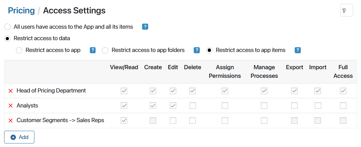Viewport: 361px width, 147px height.
Task: Go to Pricing breadcrumb link
Action: point(21,11)
